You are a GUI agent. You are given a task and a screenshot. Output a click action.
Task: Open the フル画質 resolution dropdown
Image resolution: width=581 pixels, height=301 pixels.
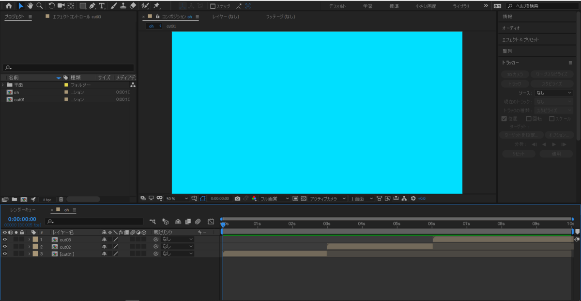[275, 199]
